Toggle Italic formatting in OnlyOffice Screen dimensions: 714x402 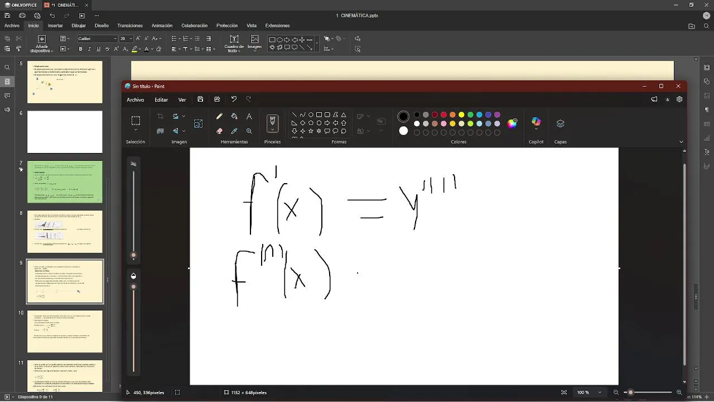click(89, 49)
